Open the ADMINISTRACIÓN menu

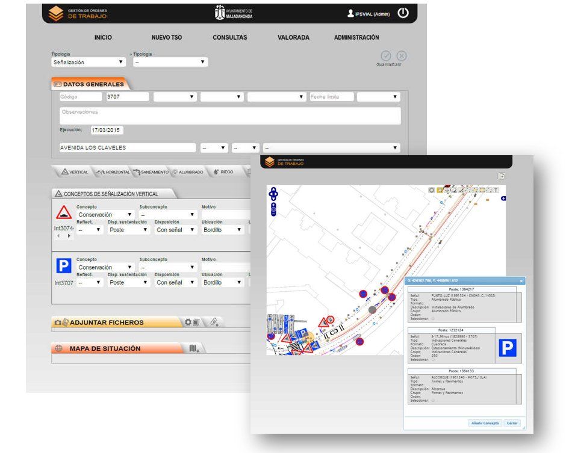(356, 37)
